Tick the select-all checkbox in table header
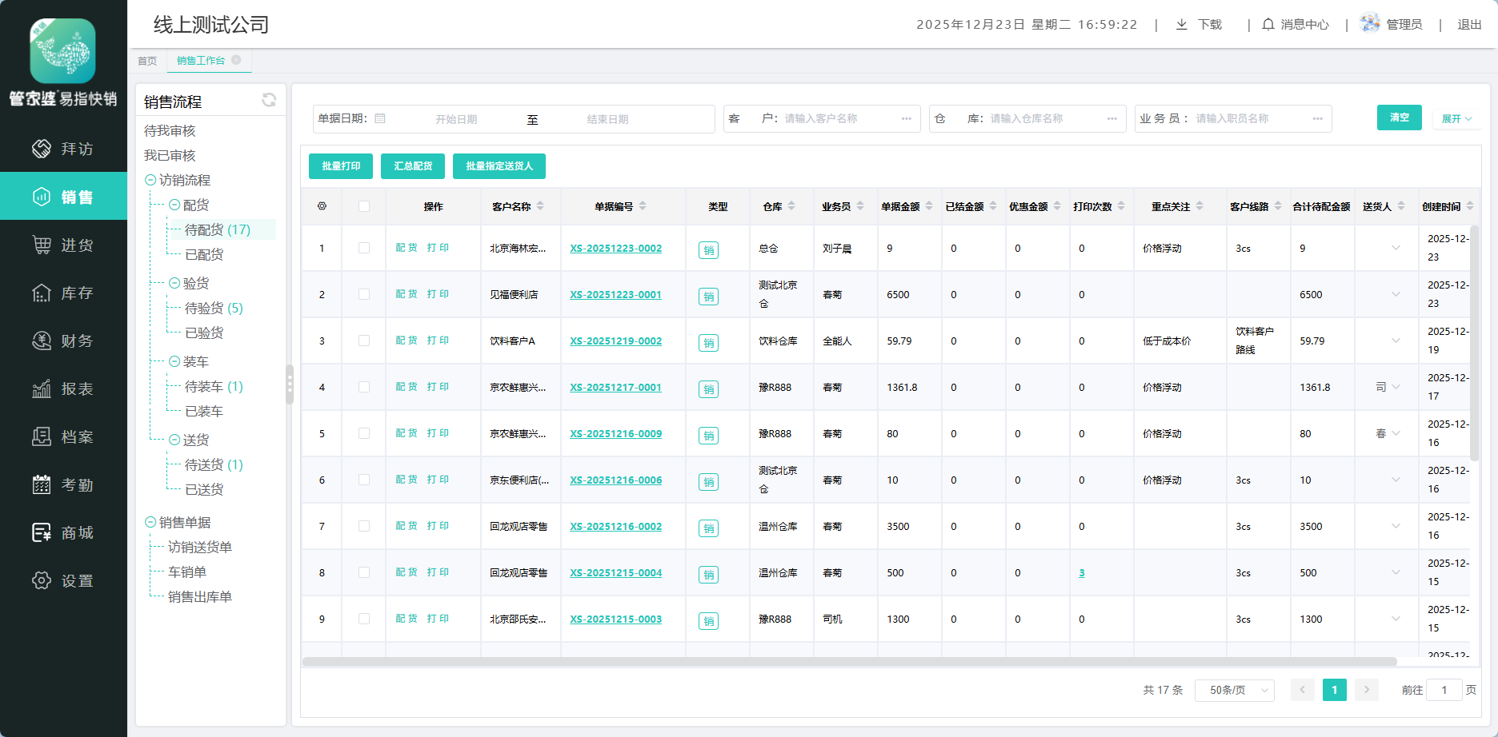Screen dimensions: 1498x737 click(x=364, y=206)
